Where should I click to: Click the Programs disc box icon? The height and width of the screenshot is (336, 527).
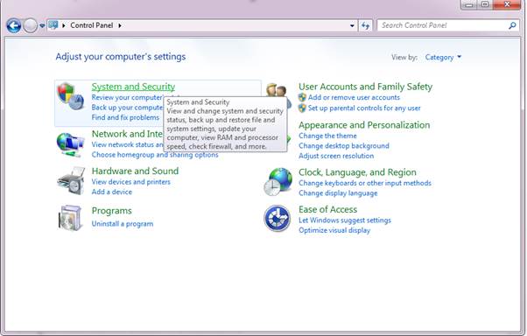70,218
